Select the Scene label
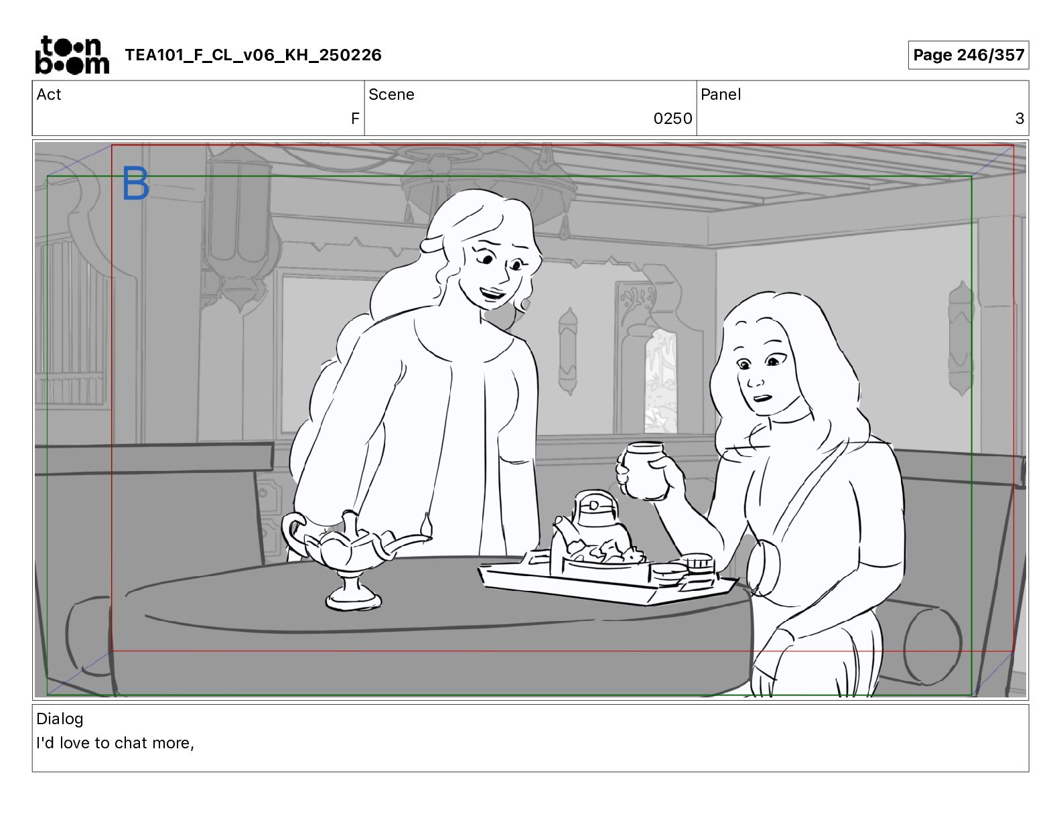The image size is (1061, 820). (391, 94)
